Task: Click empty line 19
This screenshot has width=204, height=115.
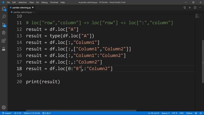Action: point(110,75)
